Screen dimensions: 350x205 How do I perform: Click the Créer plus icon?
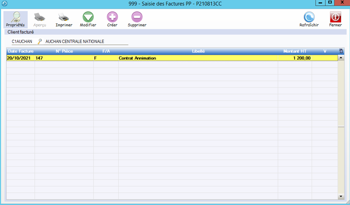tap(112, 17)
